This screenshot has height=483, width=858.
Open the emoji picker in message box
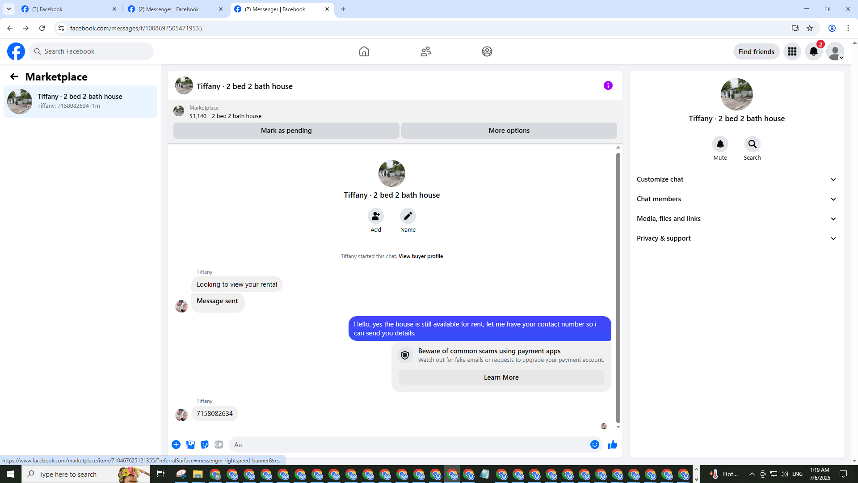pyautogui.click(x=594, y=445)
